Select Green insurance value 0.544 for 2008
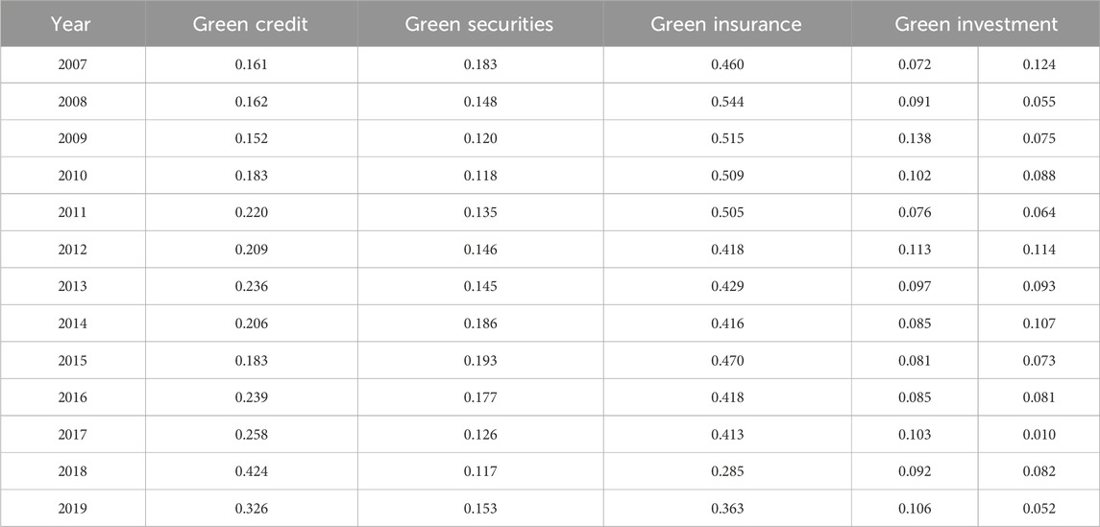The image size is (1100, 527). [x=726, y=102]
